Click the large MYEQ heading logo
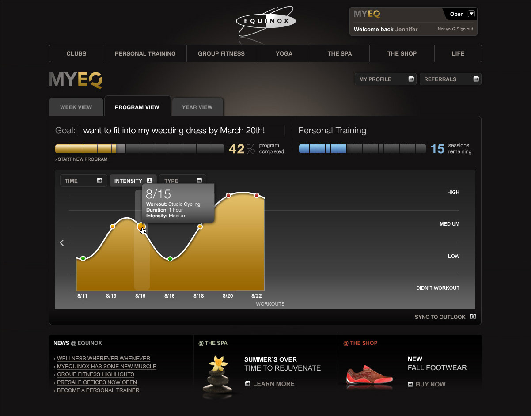Screen dimensions: 531x416 coord(76,80)
